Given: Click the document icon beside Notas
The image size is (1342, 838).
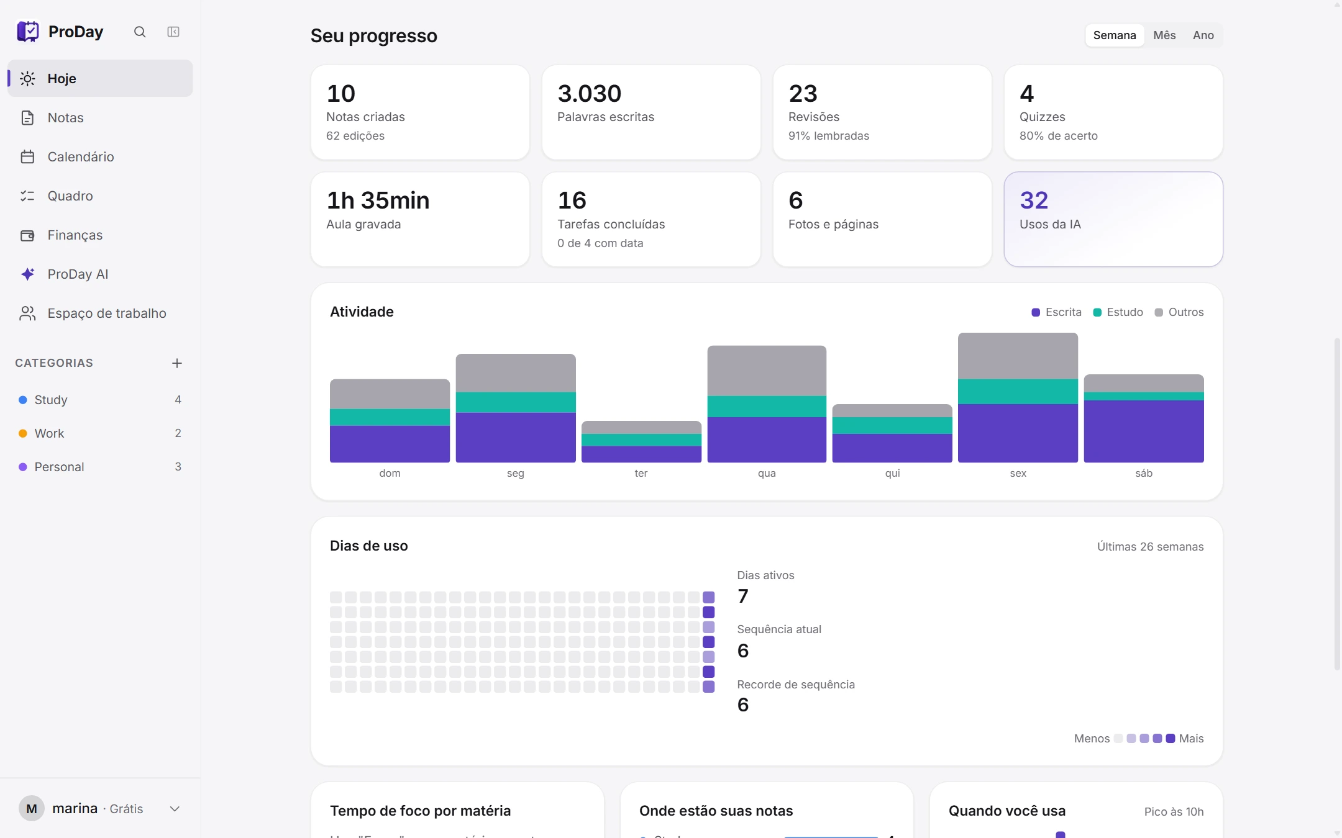Looking at the screenshot, I should coord(27,117).
